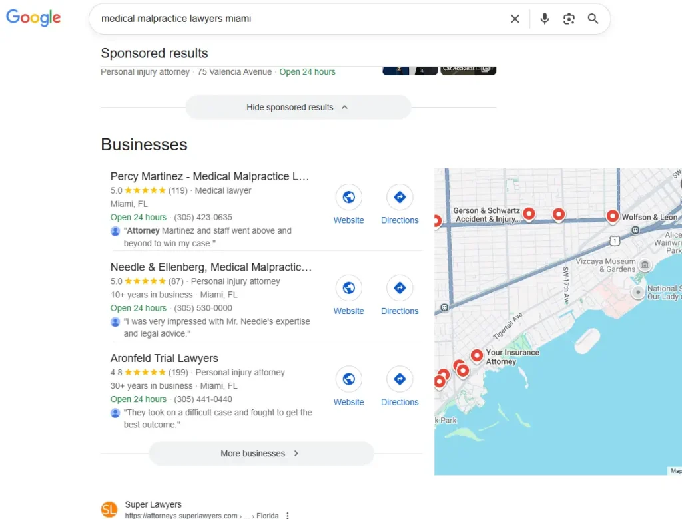Clear the search box text
Viewport: 682px width, 519px height.
515,19
